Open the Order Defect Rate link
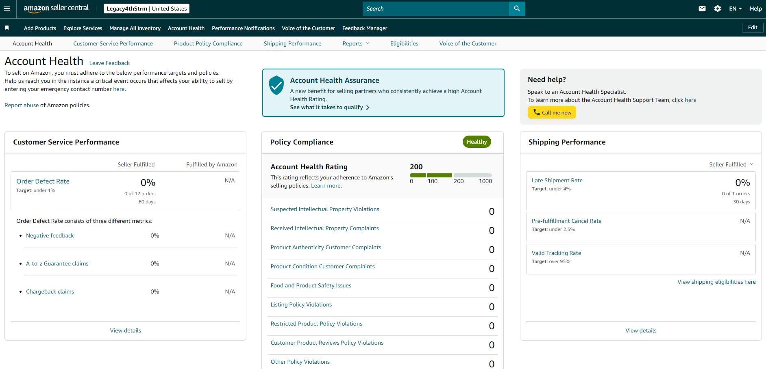The image size is (766, 369). (43, 181)
